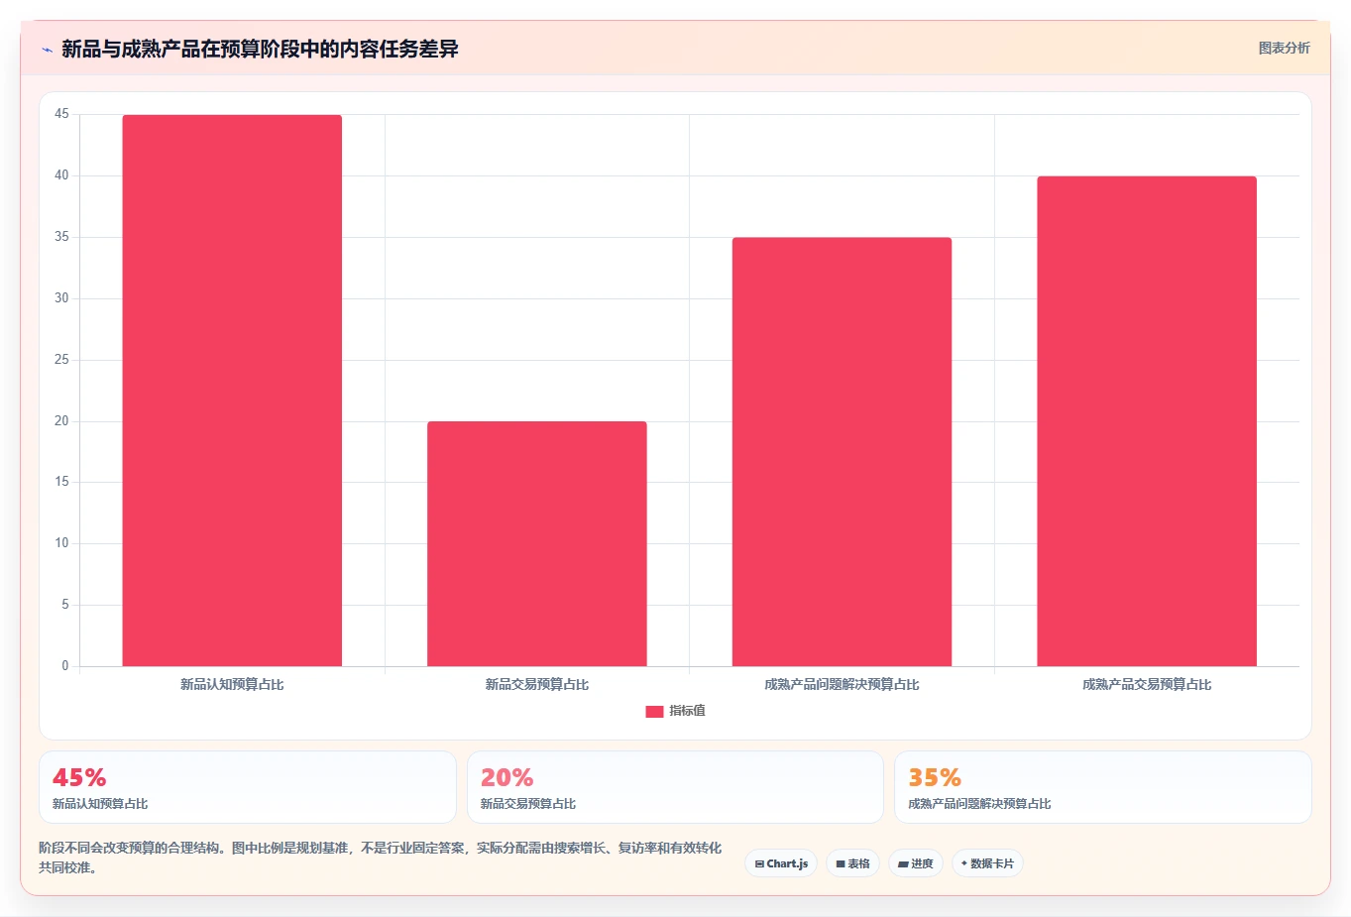Image resolution: width=1351 pixels, height=917 pixels.
Task: Click the 表格 tag chip
Action: pyautogui.click(x=852, y=863)
